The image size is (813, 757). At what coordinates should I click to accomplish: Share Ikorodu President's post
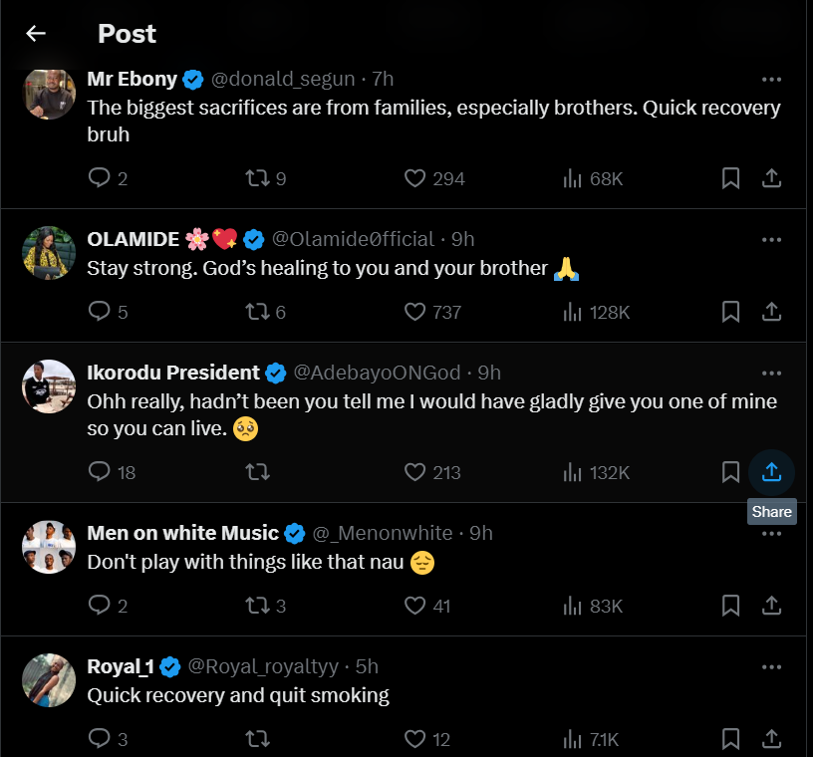tap(771, 472)
